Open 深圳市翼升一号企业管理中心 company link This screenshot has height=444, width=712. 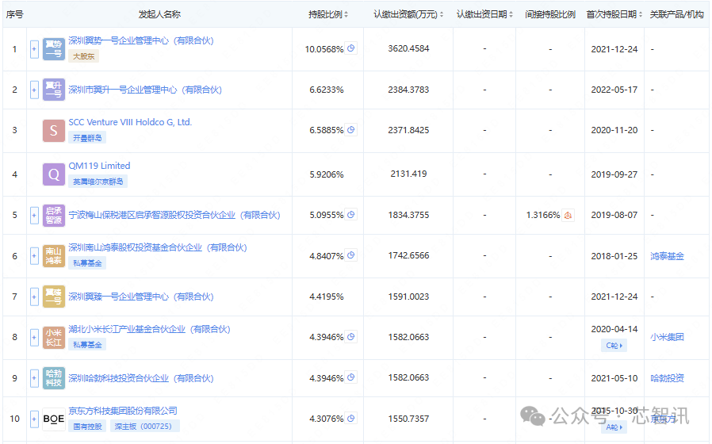tap(145, 90)
